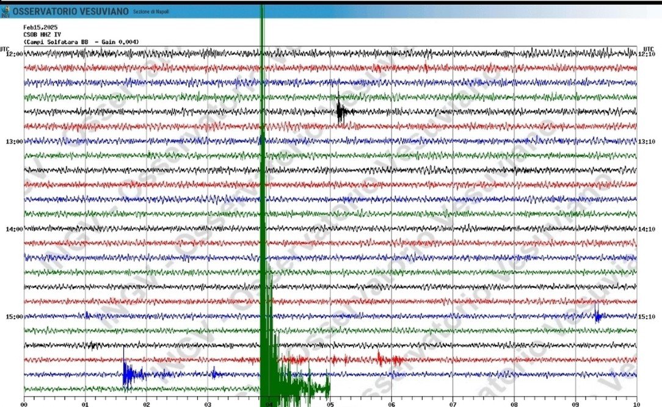The image size is (662, 407).
Task: Click the 05 minute mark on bottom axis
Action: [x=330, y=403]
